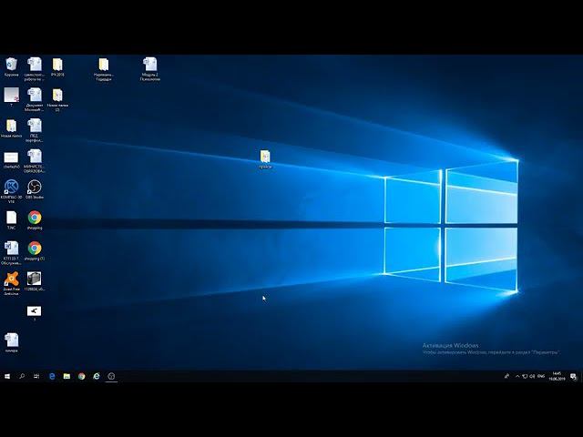The height and width of the screenshot is (437, 583).
Task: Open taskbar Search magnifier
Action: tap(22, 376)
